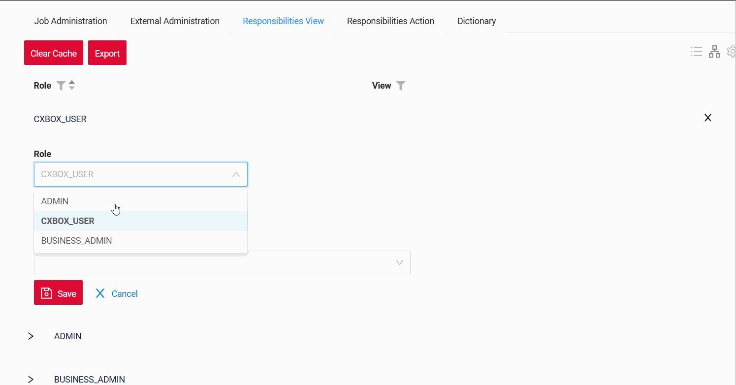Image resolution: width=736 pixels, height=385 pixels.
Task: Expand the BUSINESS_ADMIN group row
Action: [x=31, y=379]
